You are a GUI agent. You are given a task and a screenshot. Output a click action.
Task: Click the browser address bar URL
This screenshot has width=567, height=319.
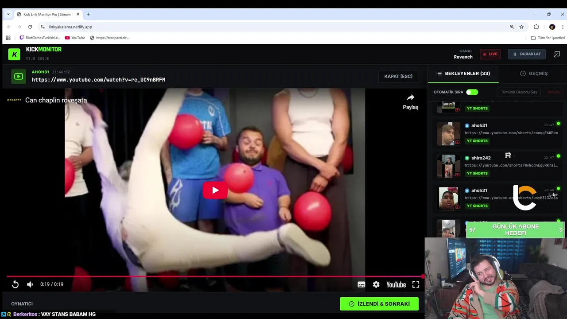70,27
